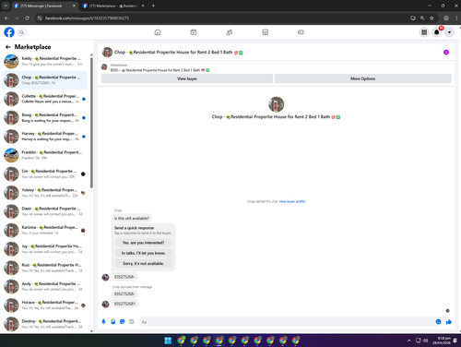Open the Jay conversation
The width and height of the screenshot is (461, 347).
click(x=45, y=249)
